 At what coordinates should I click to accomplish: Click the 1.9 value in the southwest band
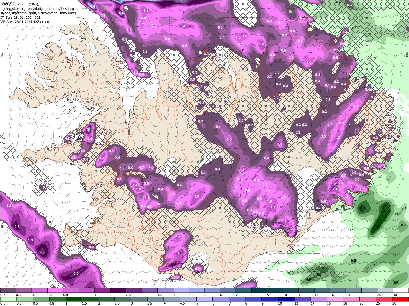pyautogui.click(x=30, y=240)
